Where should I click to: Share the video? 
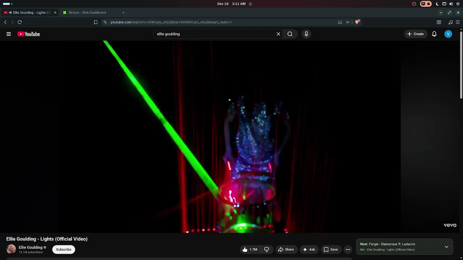click(286, 250)
